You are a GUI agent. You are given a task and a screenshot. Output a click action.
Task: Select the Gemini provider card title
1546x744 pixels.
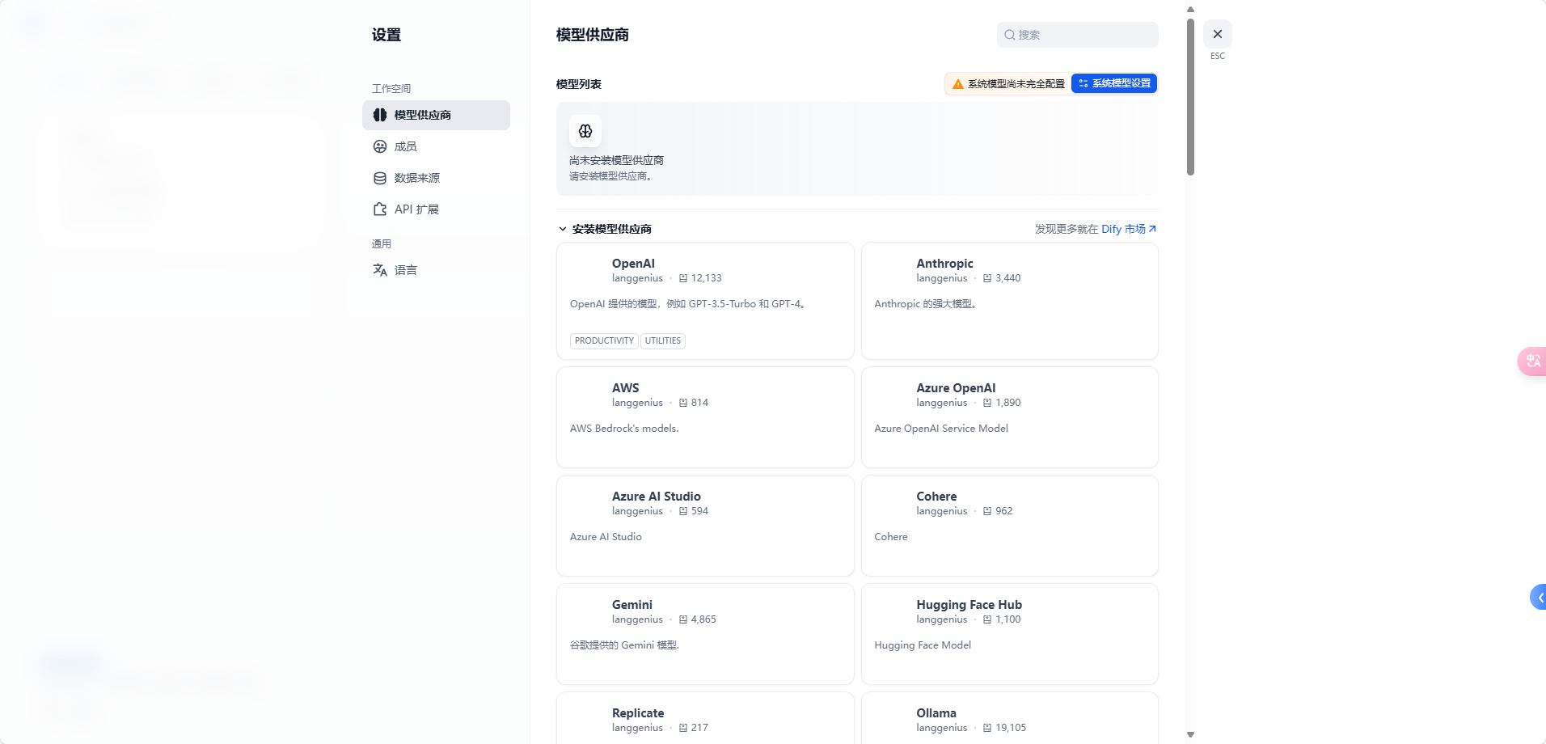631,605
